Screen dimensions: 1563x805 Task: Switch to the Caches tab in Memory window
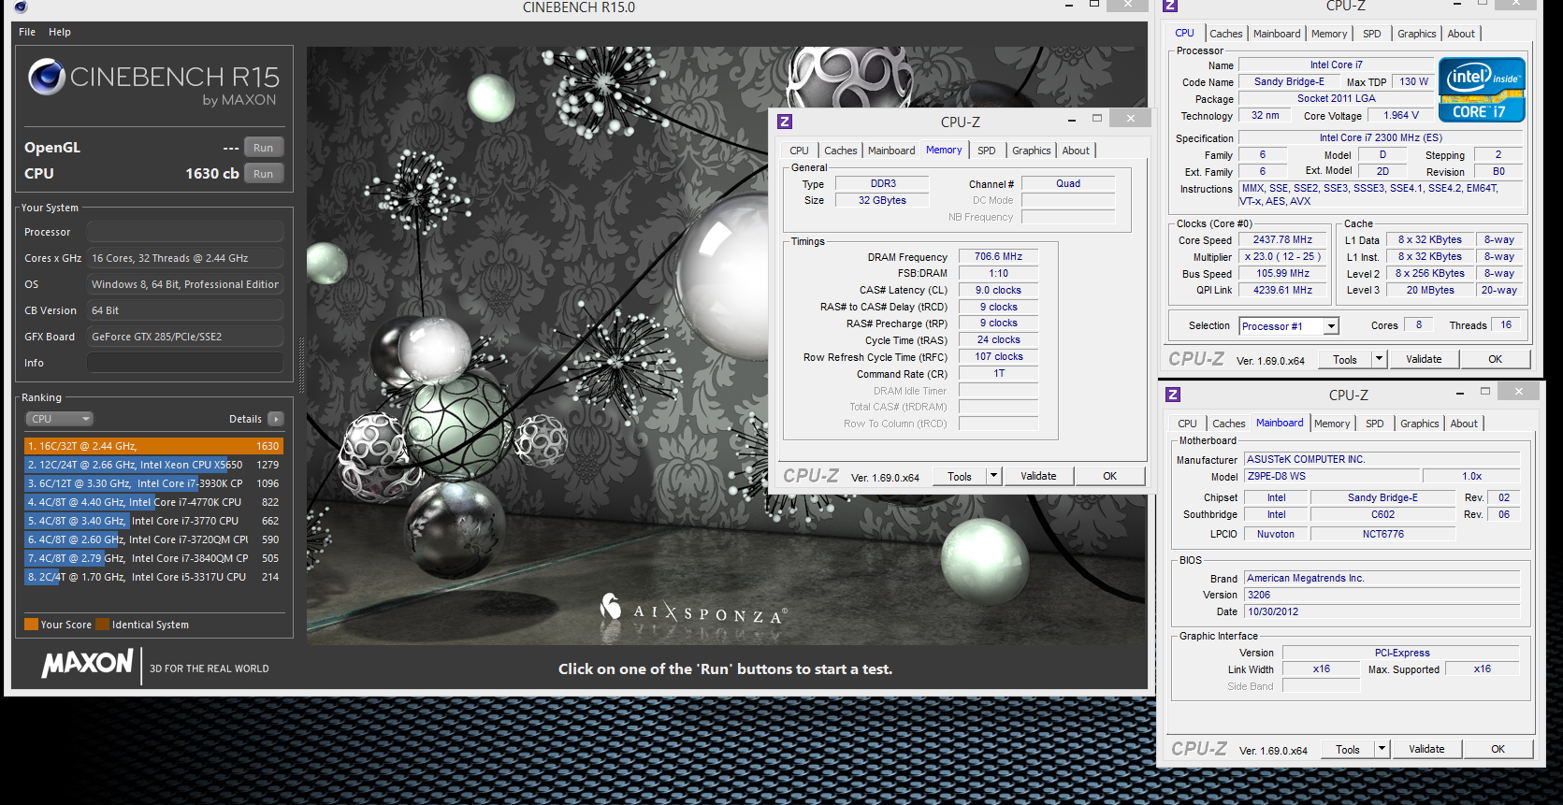[840, 151]
